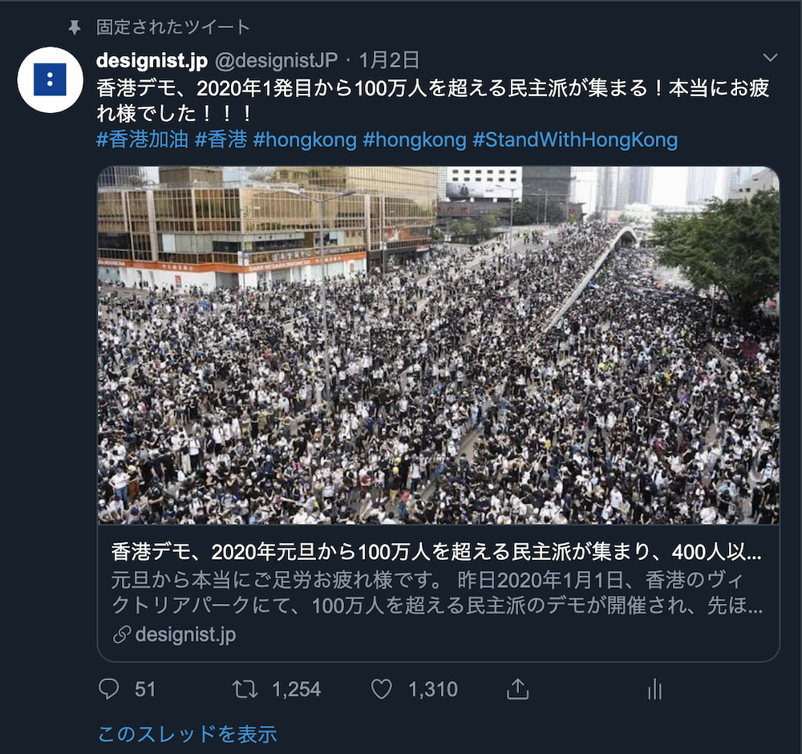This screenshot has height=754, width=802.
Task: Show this thread via このスレッドを表示
Action: point(187,734)
